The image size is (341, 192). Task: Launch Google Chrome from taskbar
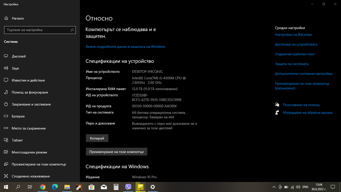pos(43,187)
